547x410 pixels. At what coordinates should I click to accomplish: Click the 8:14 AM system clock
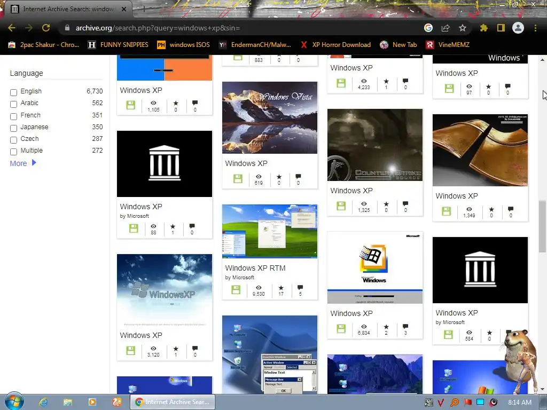pyautogui.click(x=520, y=403)
